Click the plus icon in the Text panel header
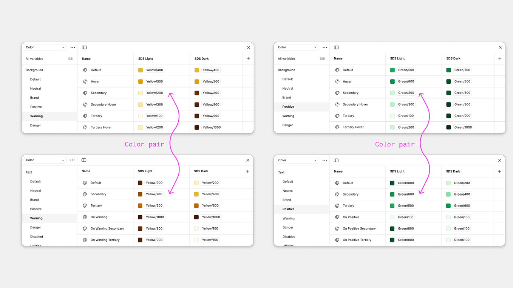This screenshot has width=513, height=288. [x=247, y=171]
